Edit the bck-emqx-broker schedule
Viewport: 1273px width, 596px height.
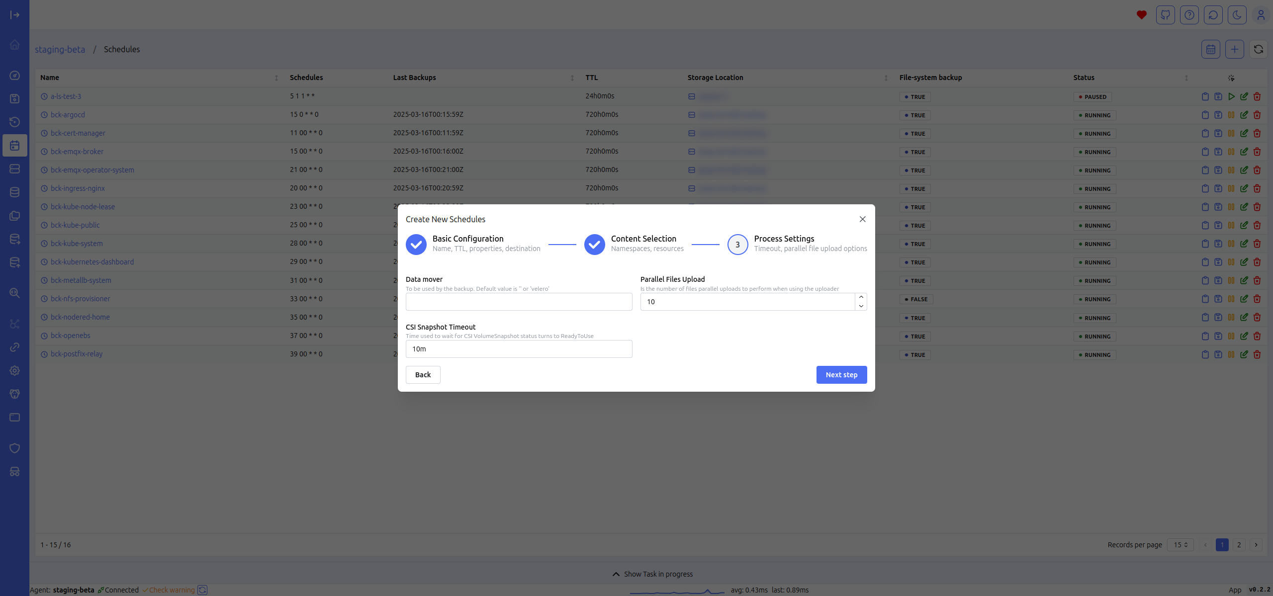click(x=1244, y=152)
